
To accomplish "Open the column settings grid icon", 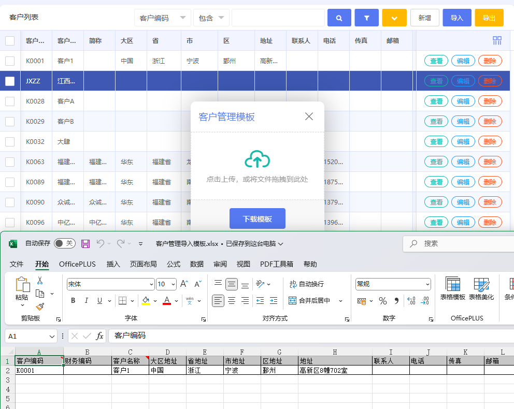I will click(x=497, y=40).
